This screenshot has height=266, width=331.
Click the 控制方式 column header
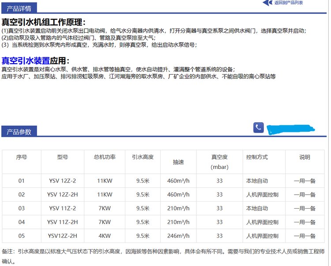coord(257,157)
